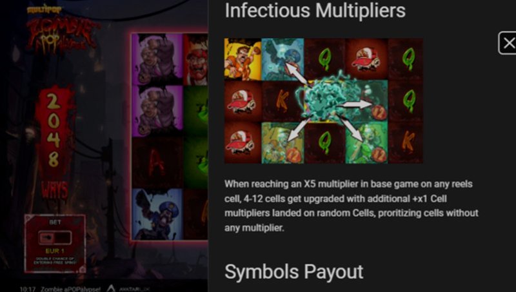516x292 pixels.
Task: Click the yellow screaming man symbol
Action: point(243,59)
